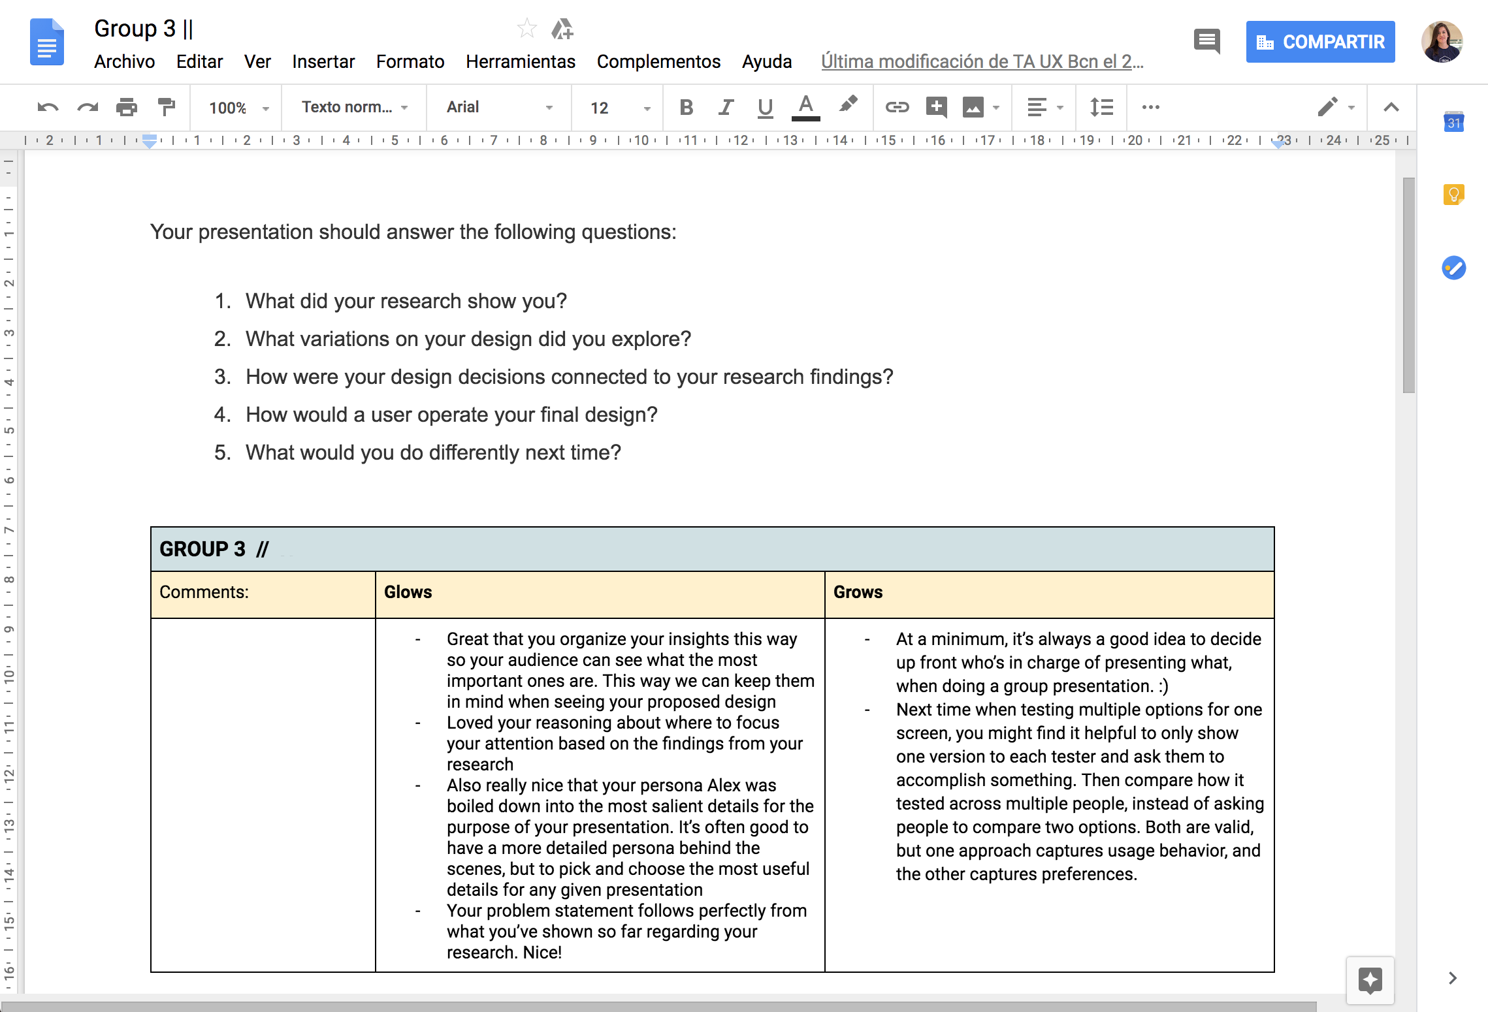The width and height of the screenshot is (1488, 1012).
Task: Open the Herramientas menu
Action: pos(521,61)
